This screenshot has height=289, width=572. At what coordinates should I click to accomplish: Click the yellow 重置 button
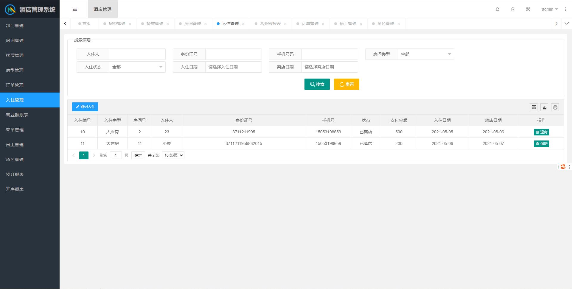point(346,84)
